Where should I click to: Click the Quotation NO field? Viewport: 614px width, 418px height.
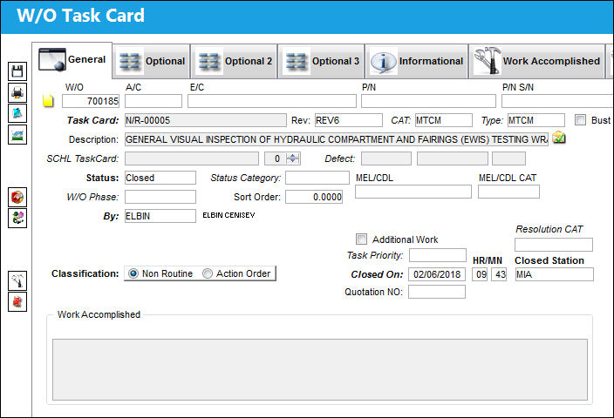[x=437, y=292]
